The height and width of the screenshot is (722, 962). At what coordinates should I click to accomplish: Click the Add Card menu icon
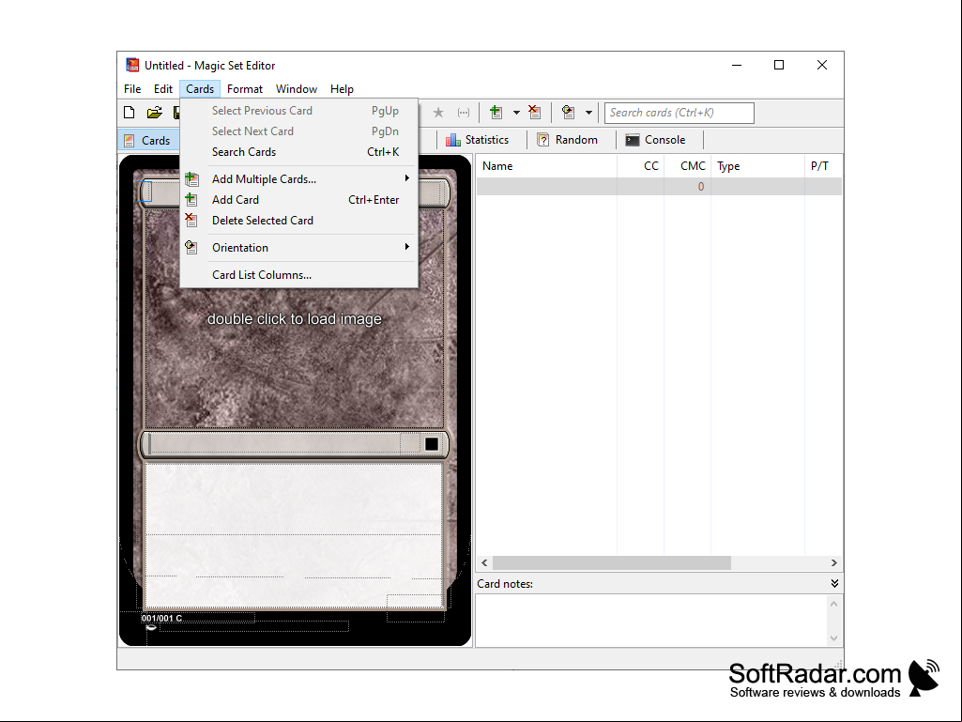(191, 200)
